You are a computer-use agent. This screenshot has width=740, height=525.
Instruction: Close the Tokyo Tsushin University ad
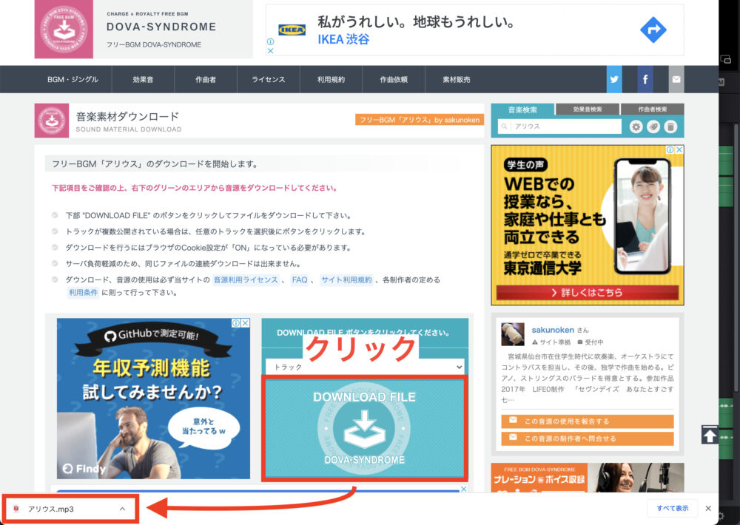tap(679, 149)
